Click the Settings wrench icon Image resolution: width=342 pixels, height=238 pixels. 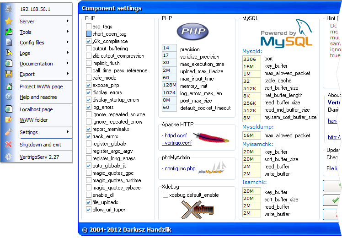pyautogui.click(x=9, y=132)
